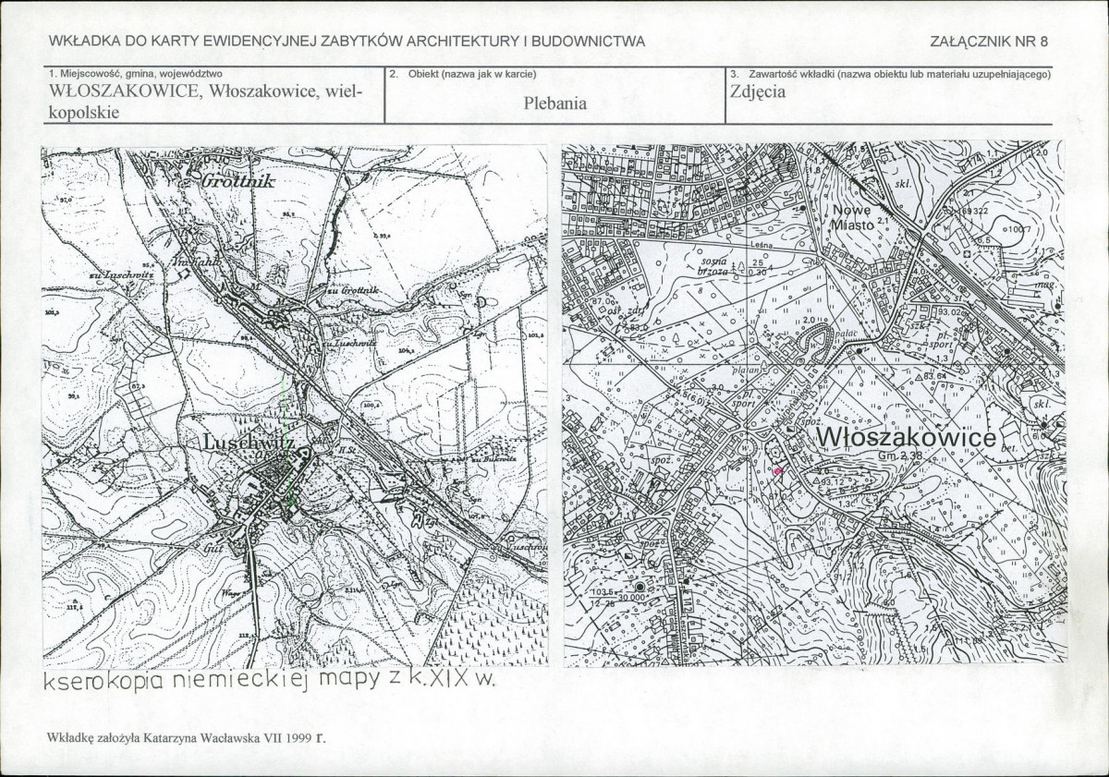Click the large 'Włoszakowice' map label
The image size is (1109, 777).
tap(907, 437)
